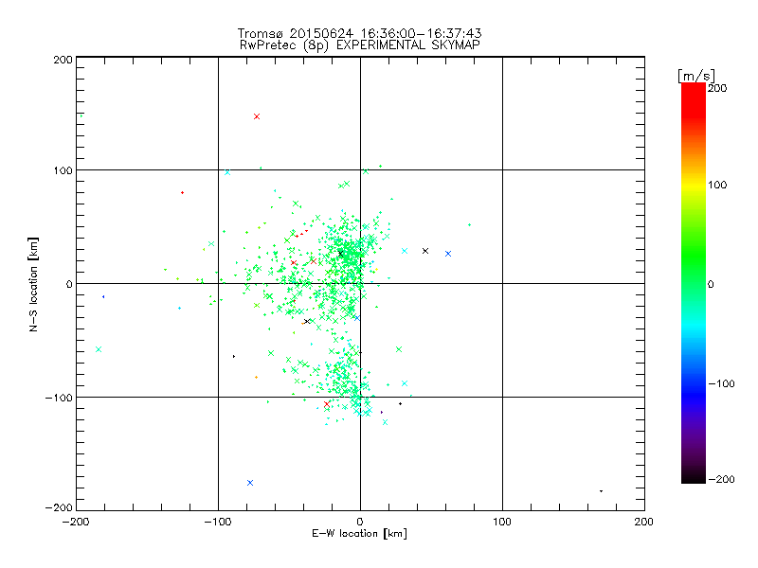Viewport: 758px width, 568px height.
Task: Click the red region of the velocity colorbar
Action: [694, 101]
